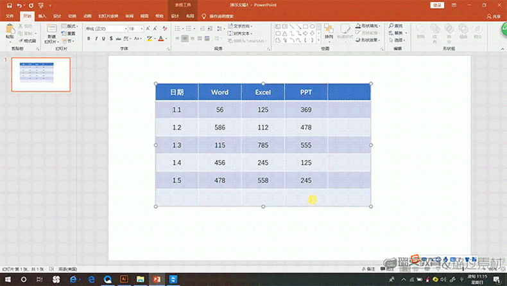Open Shape Fill dropdown
Screen dimensions: 507x286
coord(368,26)
